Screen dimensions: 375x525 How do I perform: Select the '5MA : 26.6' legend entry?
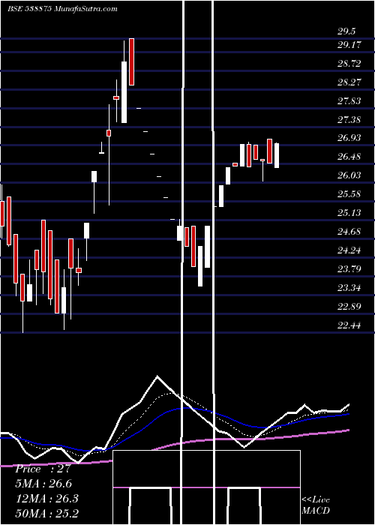coord(43,484)
